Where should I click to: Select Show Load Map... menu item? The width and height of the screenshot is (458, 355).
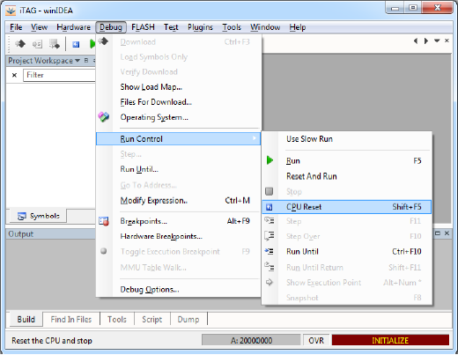coord(178,87)
